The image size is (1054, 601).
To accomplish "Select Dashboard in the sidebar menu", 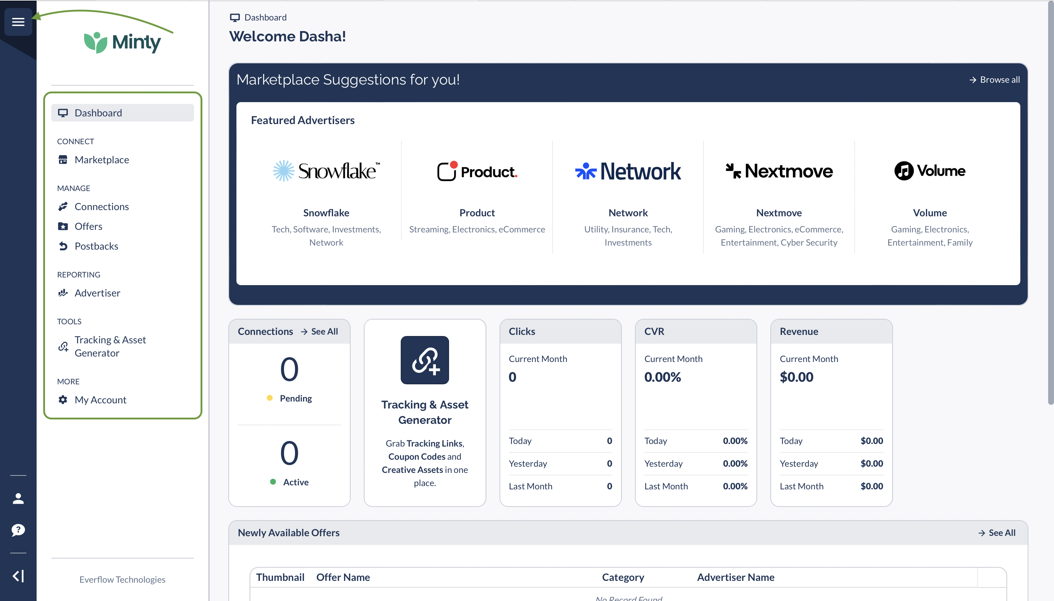I will point(123,113).
